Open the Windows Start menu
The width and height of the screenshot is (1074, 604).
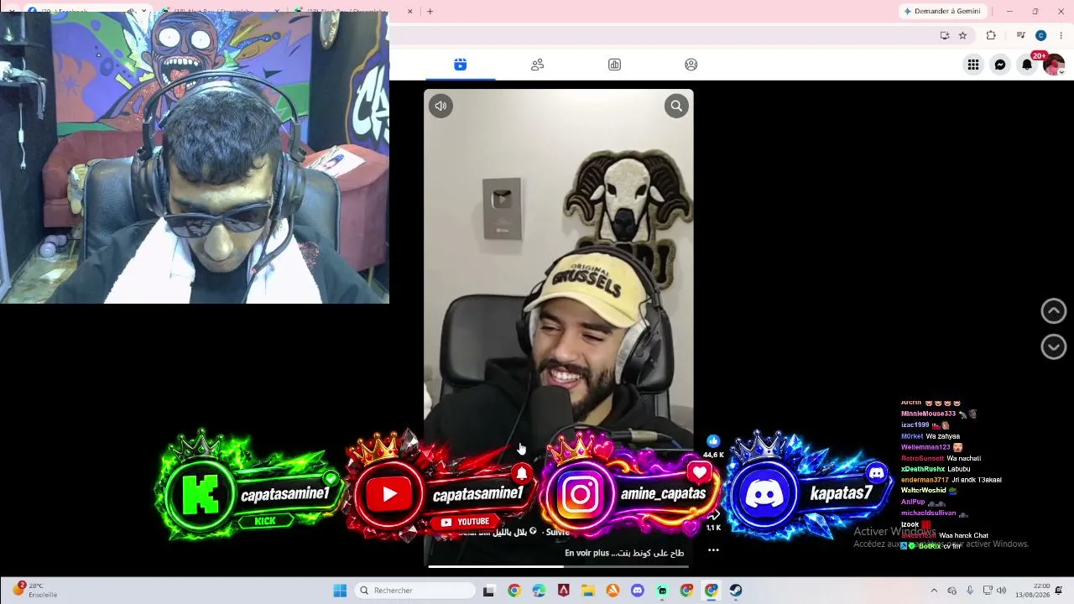point(340,591)
